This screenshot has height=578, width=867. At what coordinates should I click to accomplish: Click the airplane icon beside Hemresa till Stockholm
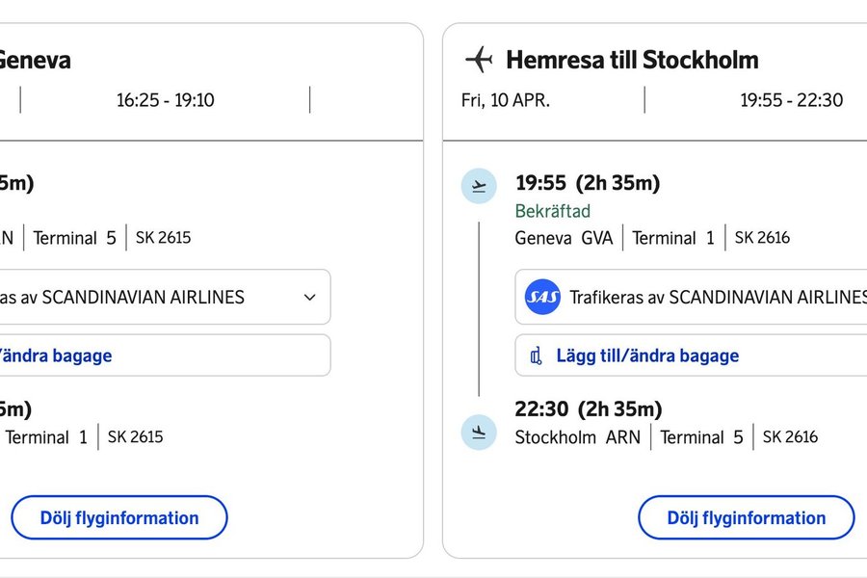click(x=479, y=60)
